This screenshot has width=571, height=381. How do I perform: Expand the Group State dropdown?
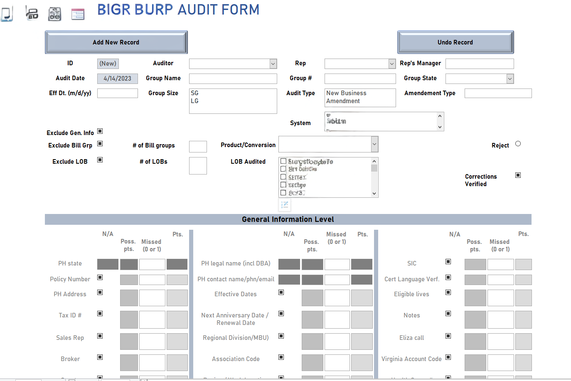point(510,79)
